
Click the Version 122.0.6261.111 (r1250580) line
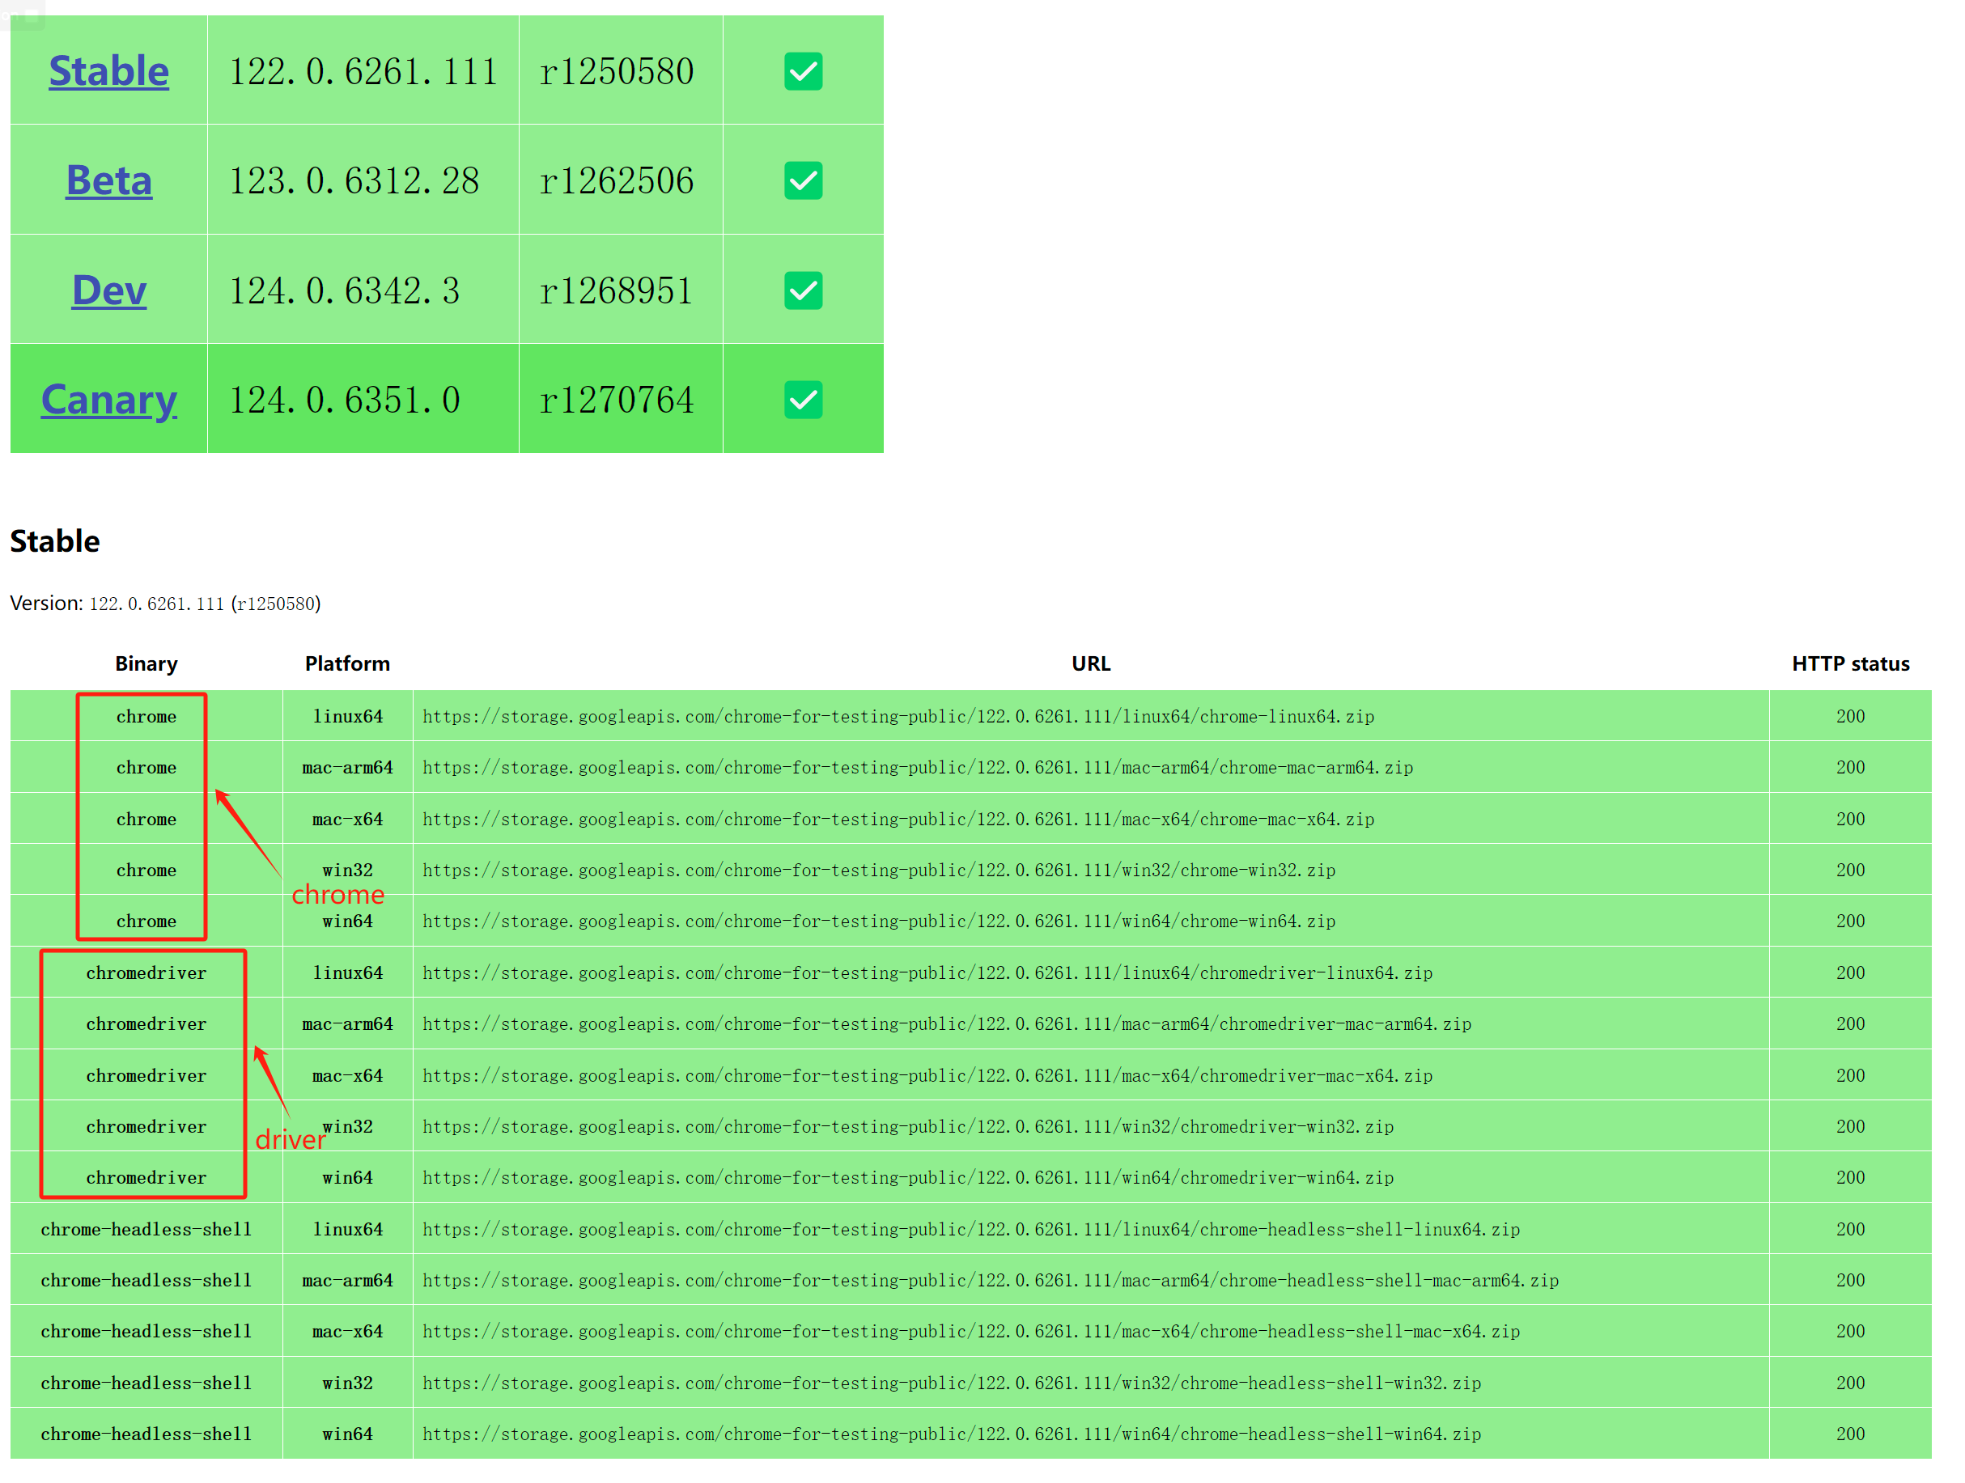coord(165,604)
